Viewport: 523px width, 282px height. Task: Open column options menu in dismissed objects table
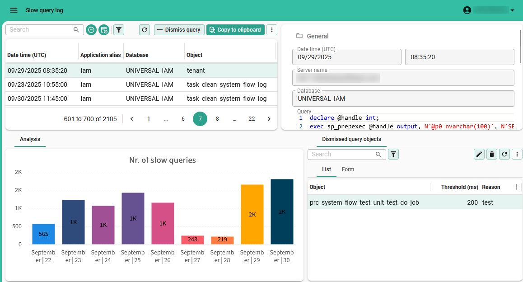517,187
